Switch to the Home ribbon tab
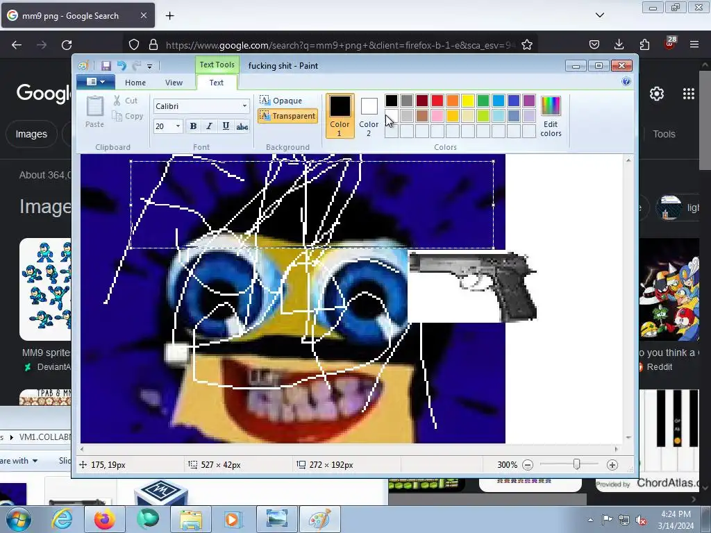711x533 pixels. (135, 83)
